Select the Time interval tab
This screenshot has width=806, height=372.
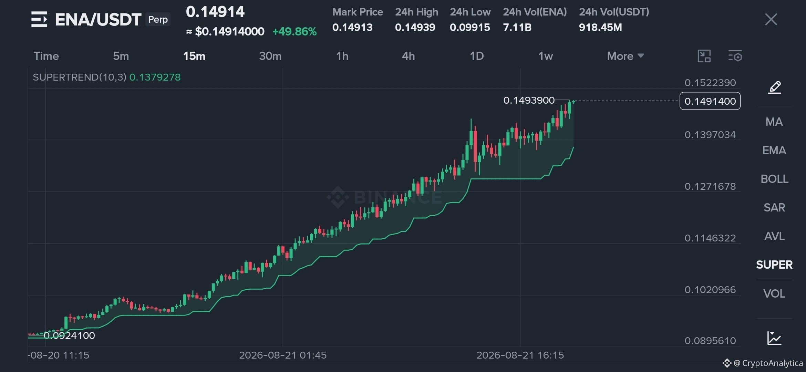pos(46,56)
